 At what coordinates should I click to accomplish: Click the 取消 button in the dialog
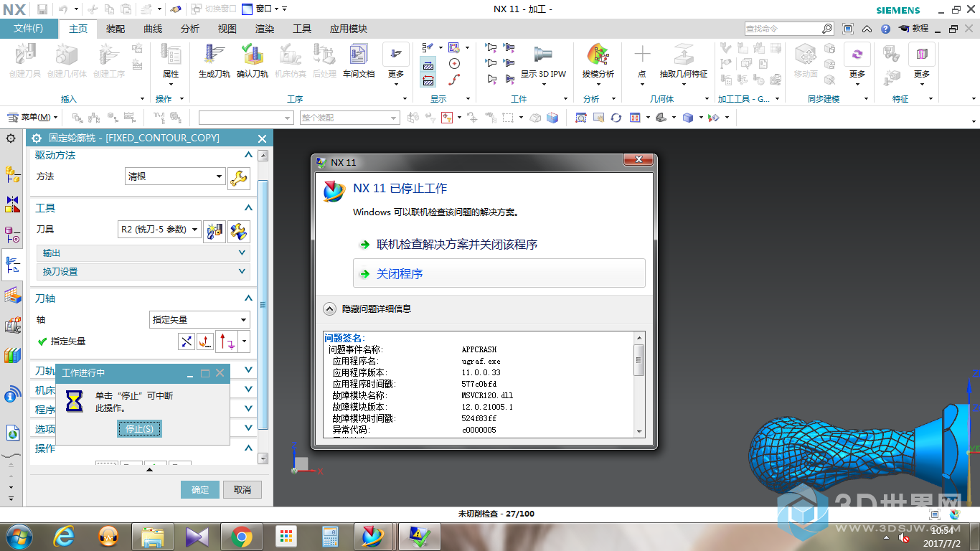[242, 490]
